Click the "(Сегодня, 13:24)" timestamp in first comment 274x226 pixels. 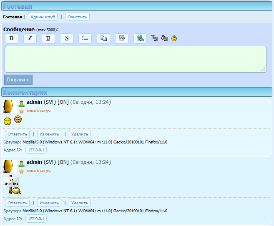coord(90,102)
